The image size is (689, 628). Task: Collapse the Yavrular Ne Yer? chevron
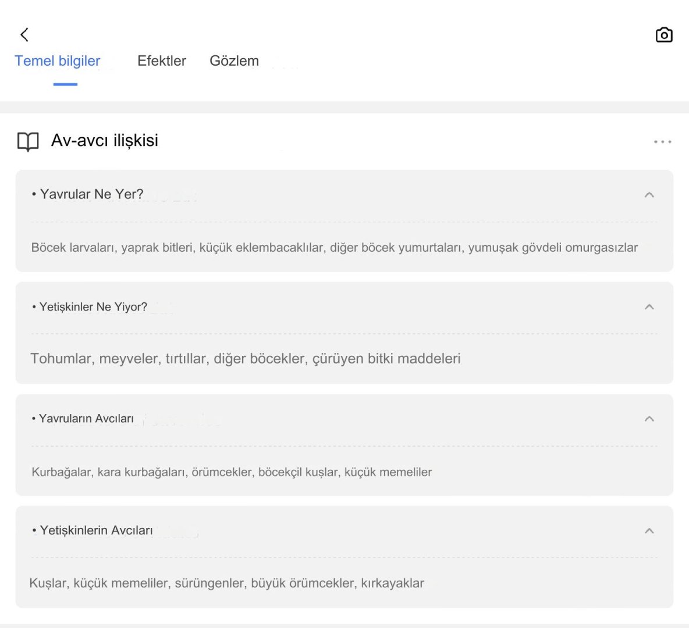pyautogui.click(x=649, y=195)
